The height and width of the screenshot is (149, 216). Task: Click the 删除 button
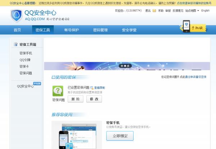point(76,99)
